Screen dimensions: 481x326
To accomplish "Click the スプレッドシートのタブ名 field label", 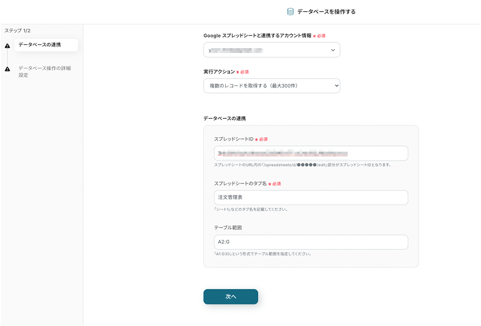I will coord(240,183).
